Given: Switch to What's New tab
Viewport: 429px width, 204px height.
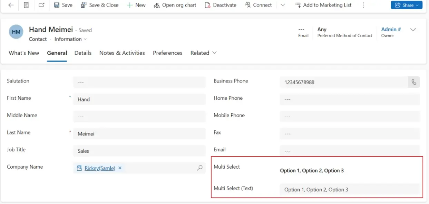Looking at the screenshot, I should coord(24,53).
